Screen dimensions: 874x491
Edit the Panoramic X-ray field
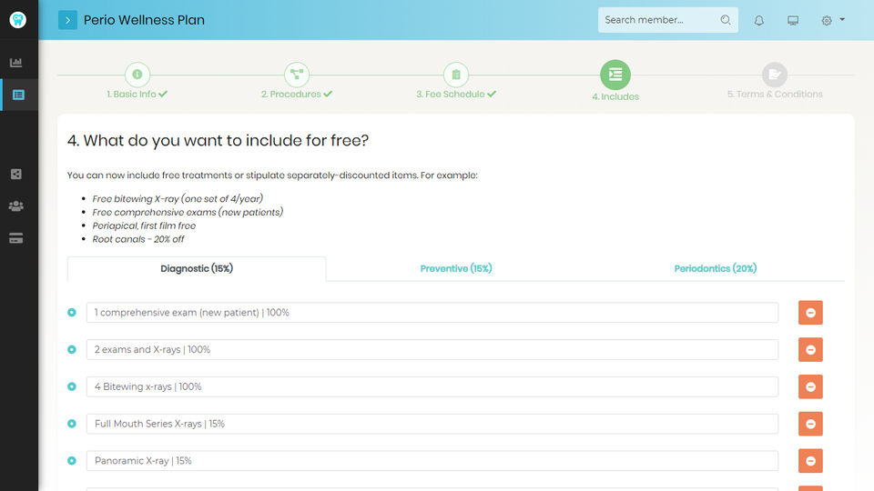[432, 460]
